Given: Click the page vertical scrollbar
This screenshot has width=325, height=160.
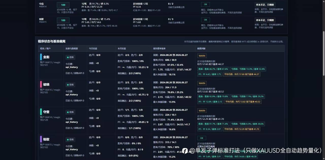Looking at the screenshot, I should tap(323, 38).
